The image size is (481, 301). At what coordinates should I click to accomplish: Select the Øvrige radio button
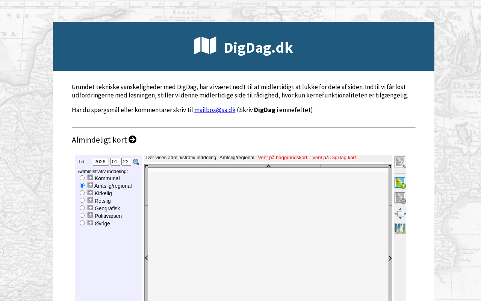(x=82, y=223)
